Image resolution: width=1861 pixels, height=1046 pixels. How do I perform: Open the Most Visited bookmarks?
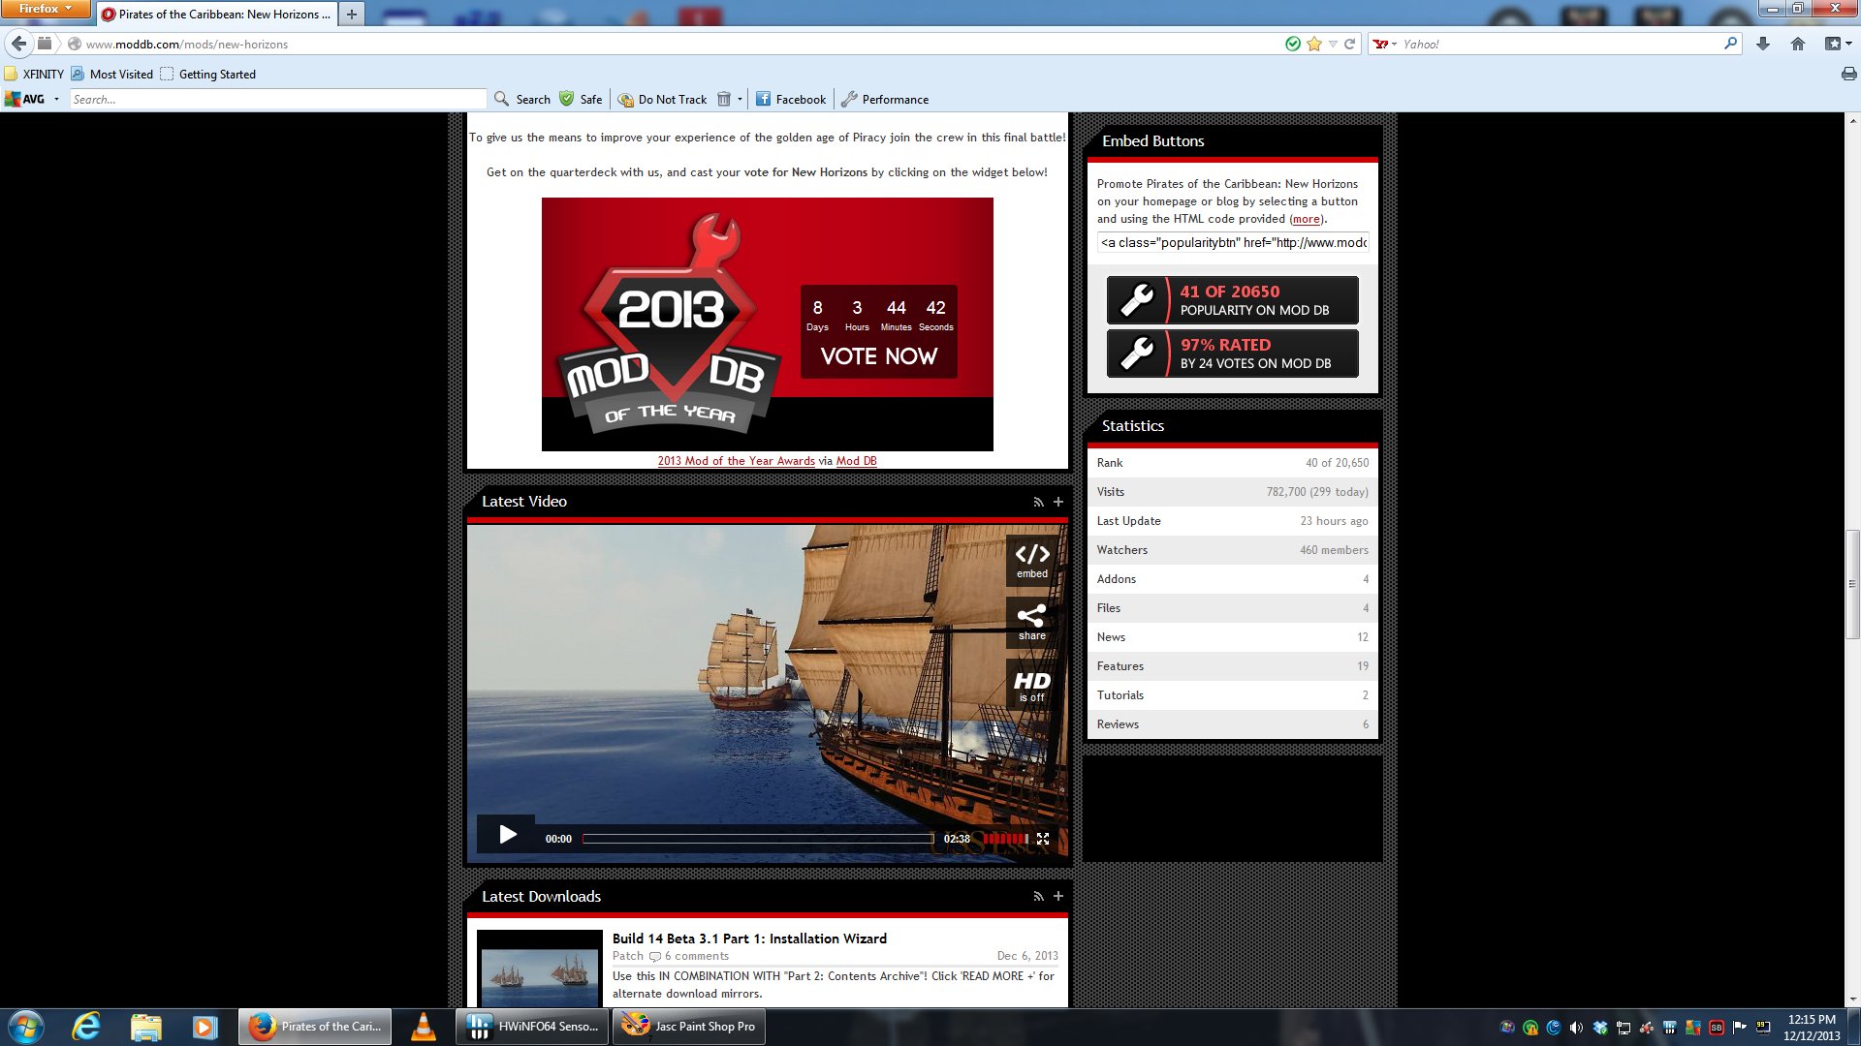(x=111, y=74)
